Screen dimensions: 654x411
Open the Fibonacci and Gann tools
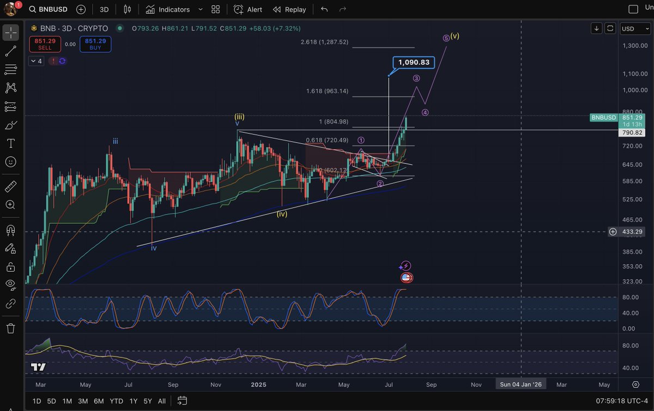pos(10,70)
